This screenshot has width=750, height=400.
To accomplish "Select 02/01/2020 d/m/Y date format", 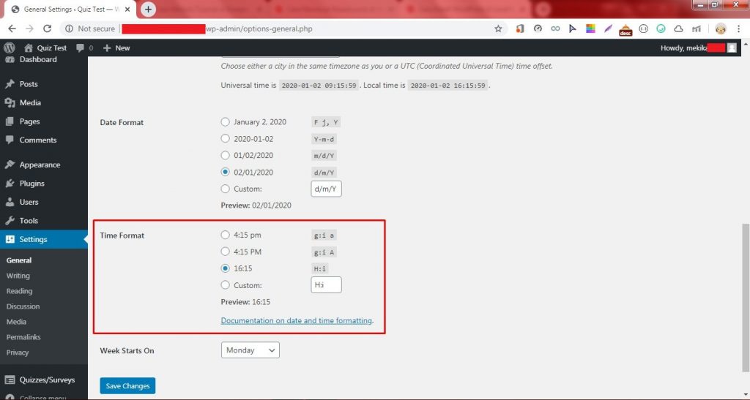I will coord(226,172).
